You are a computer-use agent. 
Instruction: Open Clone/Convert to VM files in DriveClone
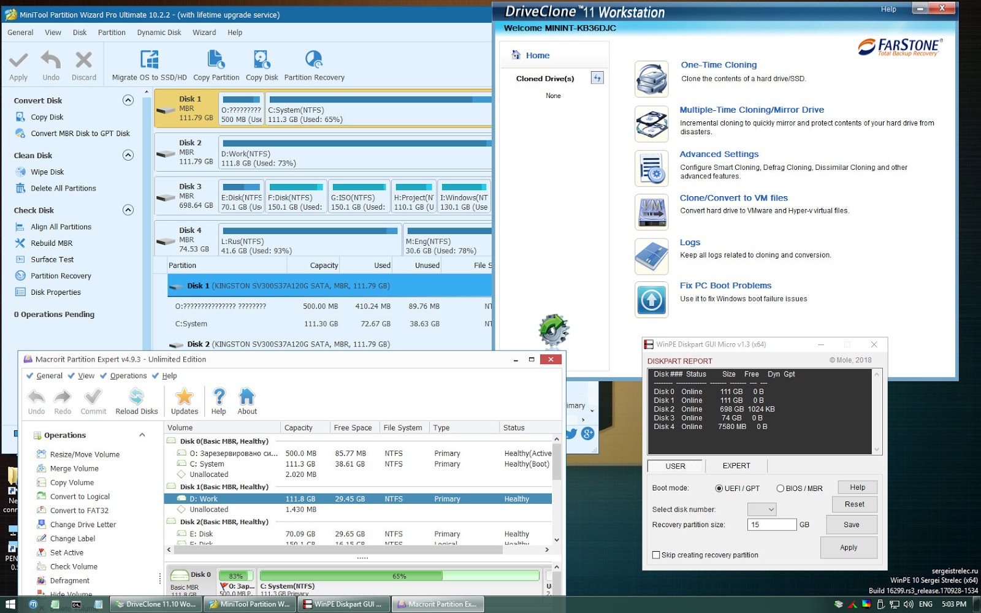click(734, 197)
